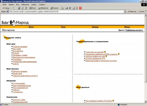Click the Назад back arrow button
This screenshot has height=106, width=147.
(6, 8)
